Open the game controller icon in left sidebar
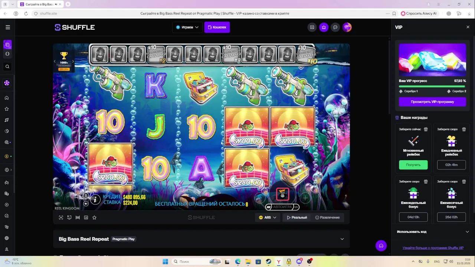The width and height of the screenshot is (475, 267). [7, 182]
